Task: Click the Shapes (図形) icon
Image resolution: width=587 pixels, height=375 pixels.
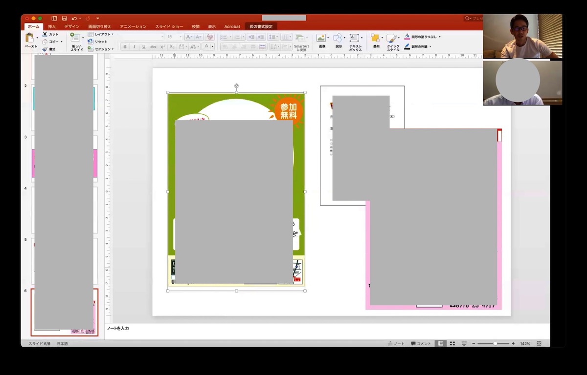Action: [x=338, y=39]
